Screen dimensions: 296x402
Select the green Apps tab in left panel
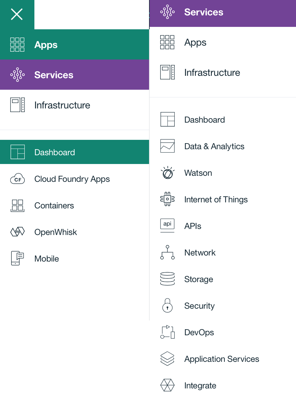tap(75, 45)
